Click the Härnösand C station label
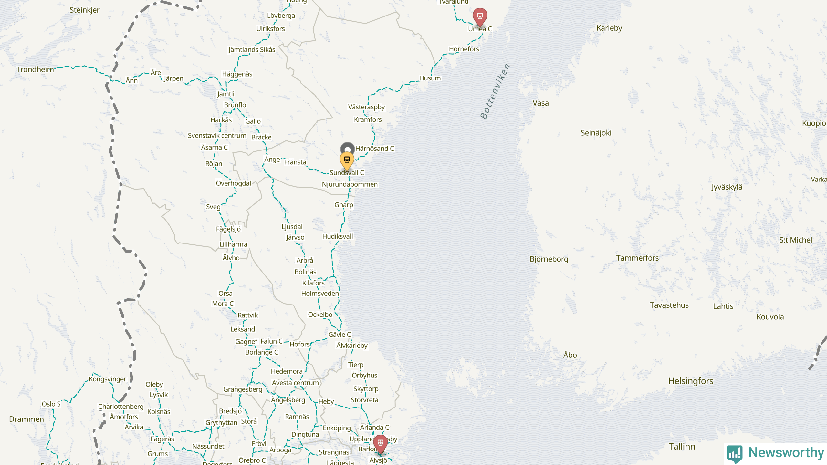The height and width of the screenshot is (465, 827). 374,149
